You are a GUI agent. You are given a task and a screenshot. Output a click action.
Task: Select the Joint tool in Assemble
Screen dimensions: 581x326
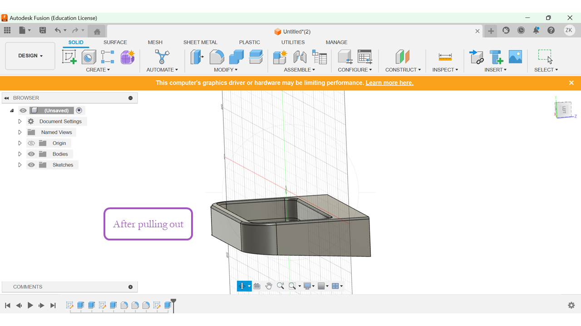click(300, 57)
